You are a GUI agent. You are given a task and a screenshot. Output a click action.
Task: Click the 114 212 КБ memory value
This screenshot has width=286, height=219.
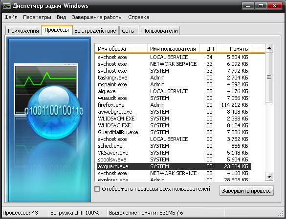coord(235,105)
